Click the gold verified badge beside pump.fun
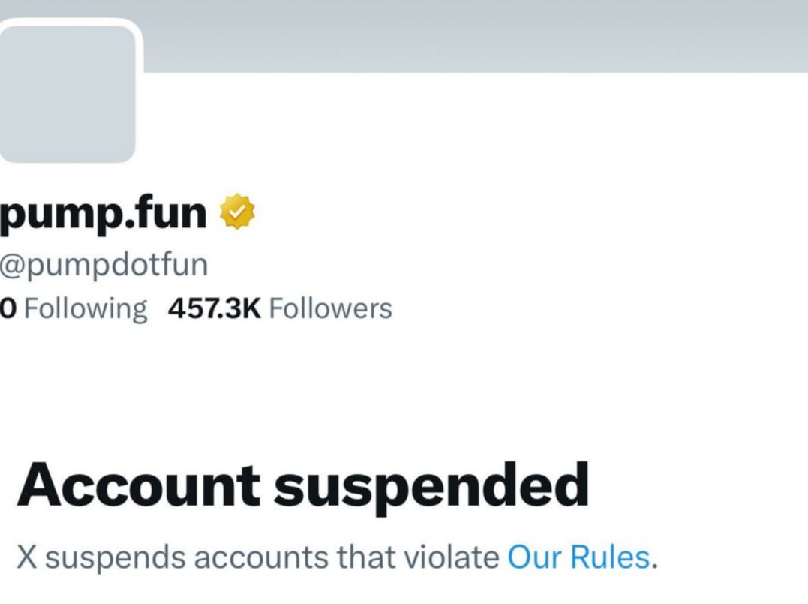This screenshot has width=808, height=604. coord(237,212)
